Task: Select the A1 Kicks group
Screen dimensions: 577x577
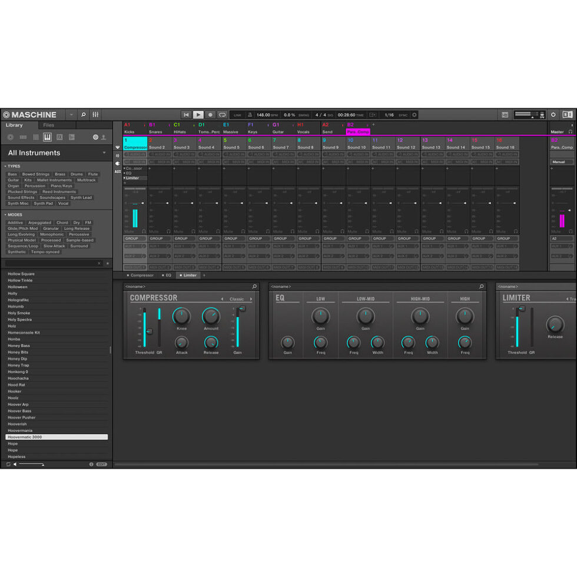Action: 135,128
